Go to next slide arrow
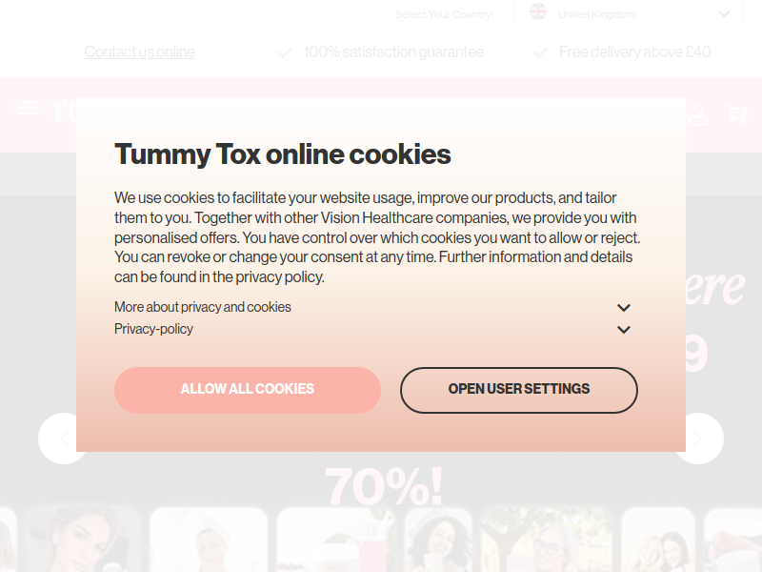Viewport: 762px width, 572px height. [x=698, y=439]
